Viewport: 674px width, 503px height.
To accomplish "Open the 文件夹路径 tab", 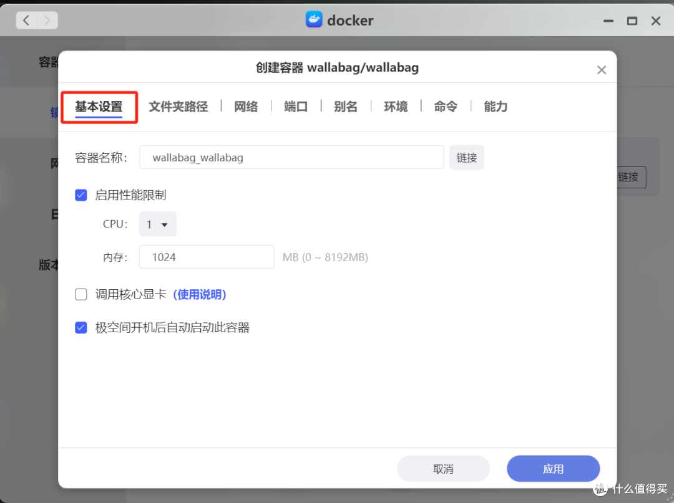I will pos(178,107).
